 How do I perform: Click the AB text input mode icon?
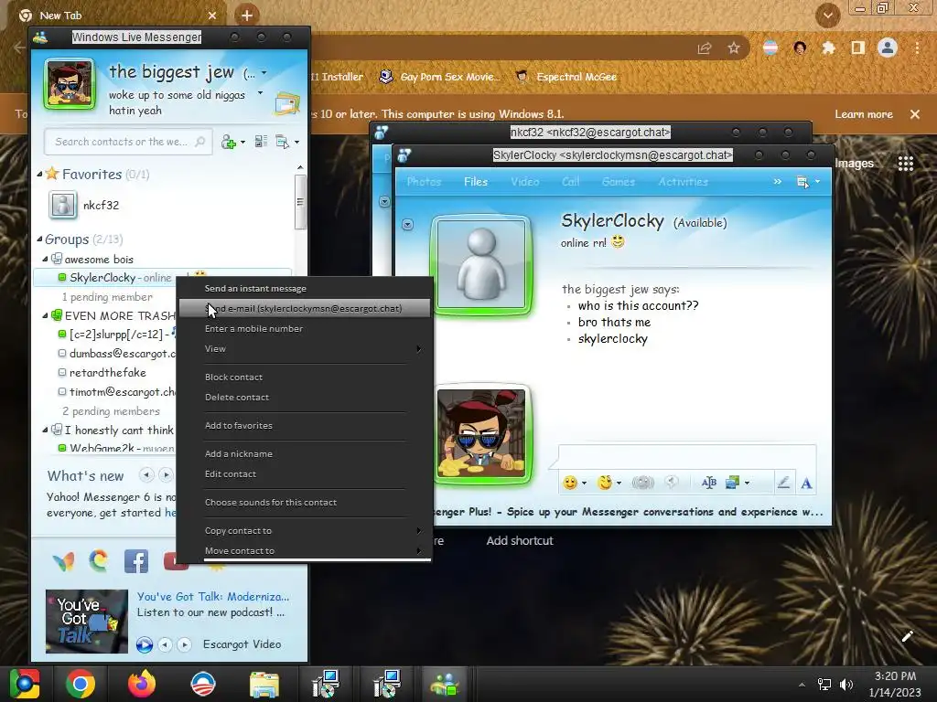point(709,483)
